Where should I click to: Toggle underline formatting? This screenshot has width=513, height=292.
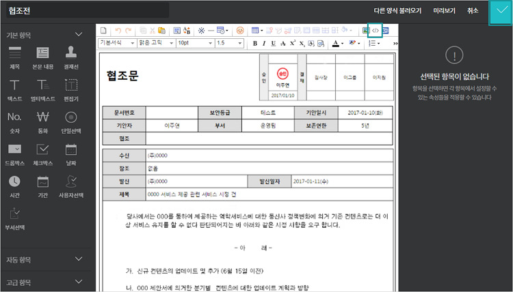[273, 43]
